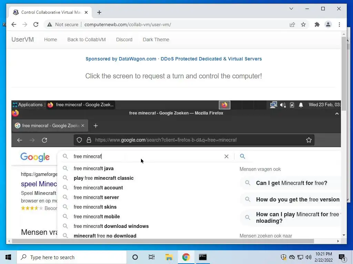Open VM network connection tray icon
The width and height of the screenshot is (353, 264).
(273, 105)
